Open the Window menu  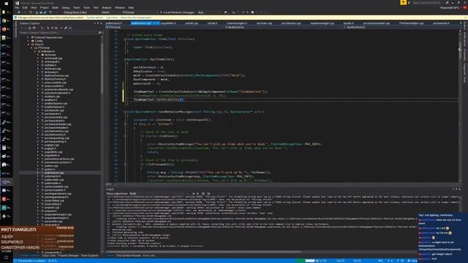[x=120, y=8]
